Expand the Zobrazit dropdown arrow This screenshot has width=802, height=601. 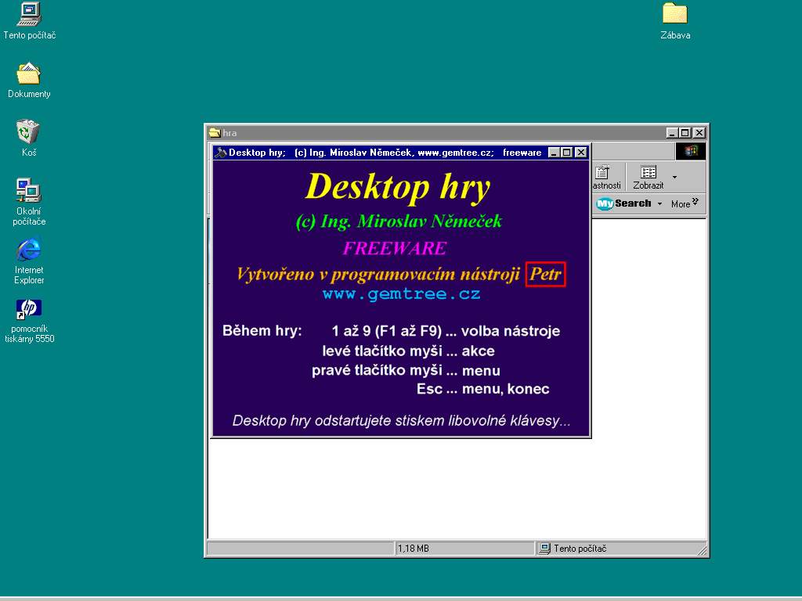coord(675,178)
